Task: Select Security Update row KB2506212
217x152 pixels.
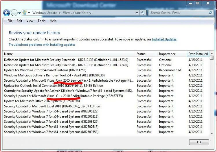Action: tap(106, 116)
